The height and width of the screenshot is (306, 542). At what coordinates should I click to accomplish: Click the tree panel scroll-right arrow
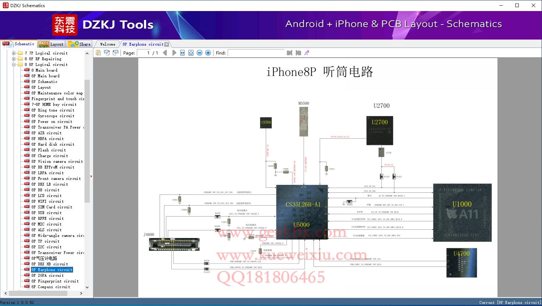(x=81, y=293)
